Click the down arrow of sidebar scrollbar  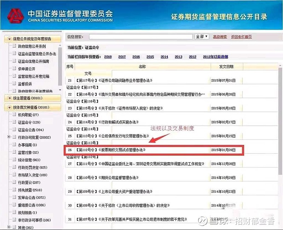60,90
